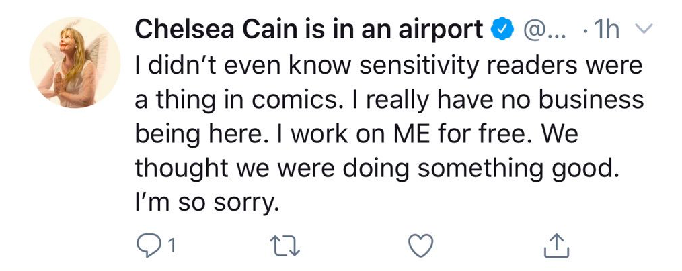Open the tweet options chevron menu
The image size is (682, 271).
(644, 29)
